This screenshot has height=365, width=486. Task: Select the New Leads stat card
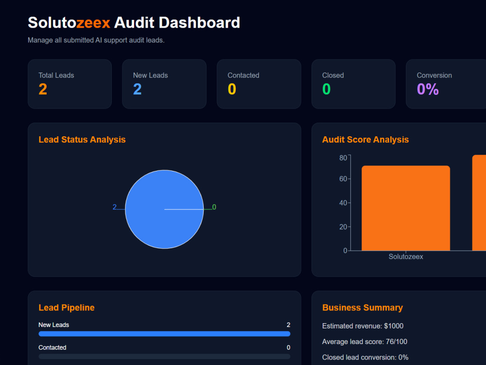coord(164,84)
